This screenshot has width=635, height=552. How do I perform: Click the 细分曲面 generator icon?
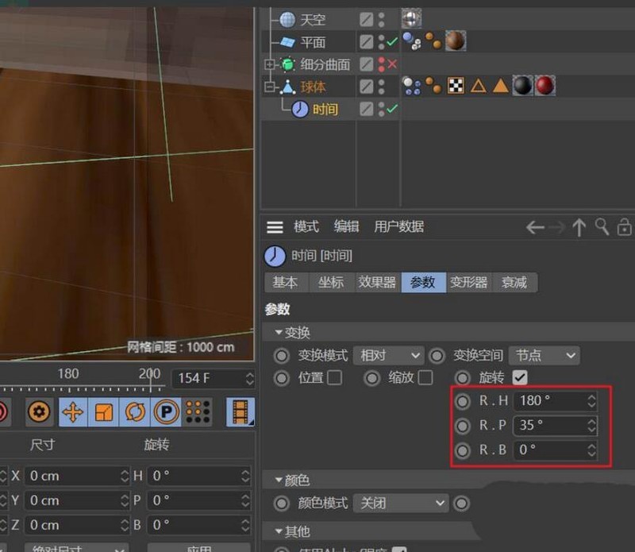287,64
